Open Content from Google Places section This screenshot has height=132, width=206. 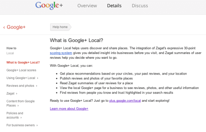(21, 103)
